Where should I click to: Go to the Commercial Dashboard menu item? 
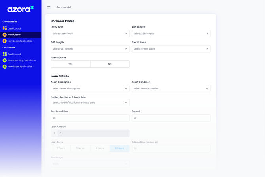tap(14, 28)
